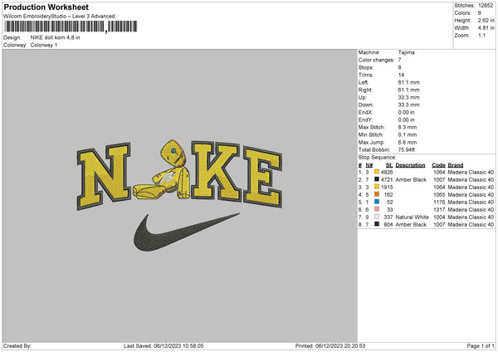Click code 1317 in the stop sequence

pos(439,210)
